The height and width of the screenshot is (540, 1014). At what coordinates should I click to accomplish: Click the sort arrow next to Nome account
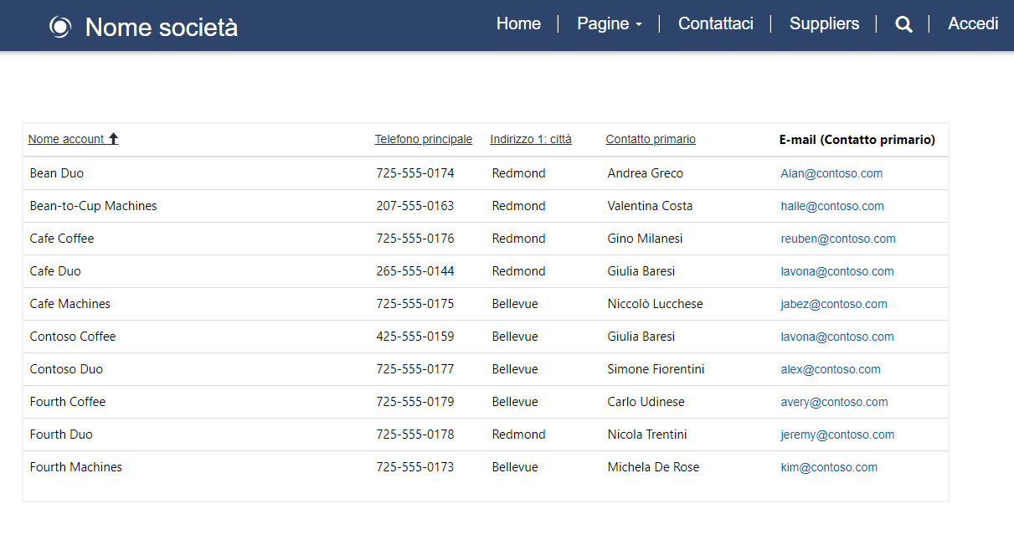click(x=114, y=139)
